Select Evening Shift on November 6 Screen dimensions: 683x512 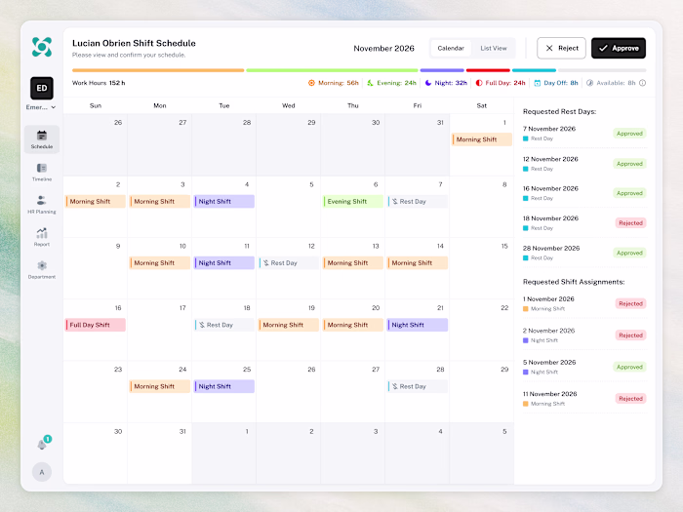[353, 202]
